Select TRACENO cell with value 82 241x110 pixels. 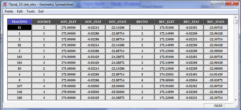19,45
